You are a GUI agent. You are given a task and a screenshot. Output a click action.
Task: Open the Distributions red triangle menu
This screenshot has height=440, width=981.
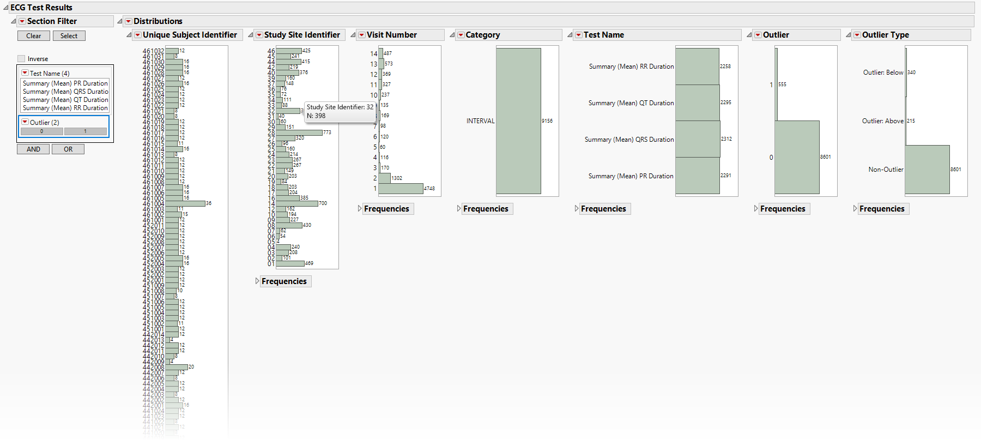[129, 21]
